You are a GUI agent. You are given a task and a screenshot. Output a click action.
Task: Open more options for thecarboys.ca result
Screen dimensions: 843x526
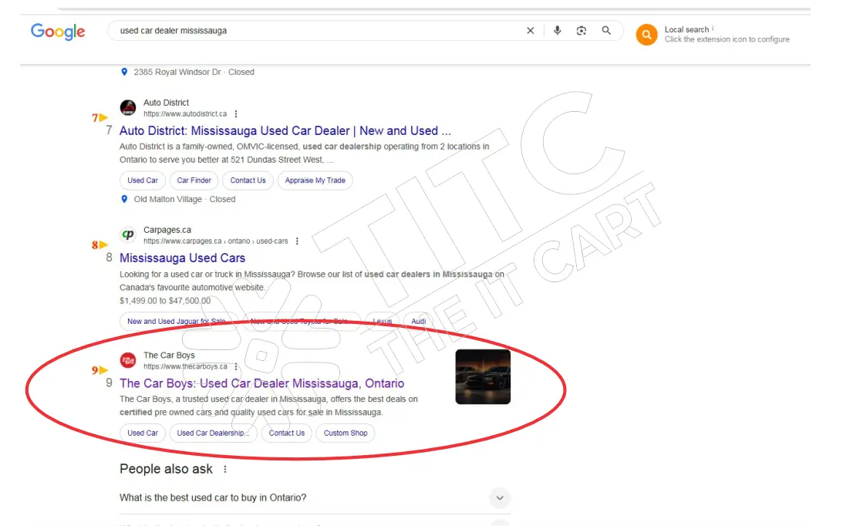point(236,366)
